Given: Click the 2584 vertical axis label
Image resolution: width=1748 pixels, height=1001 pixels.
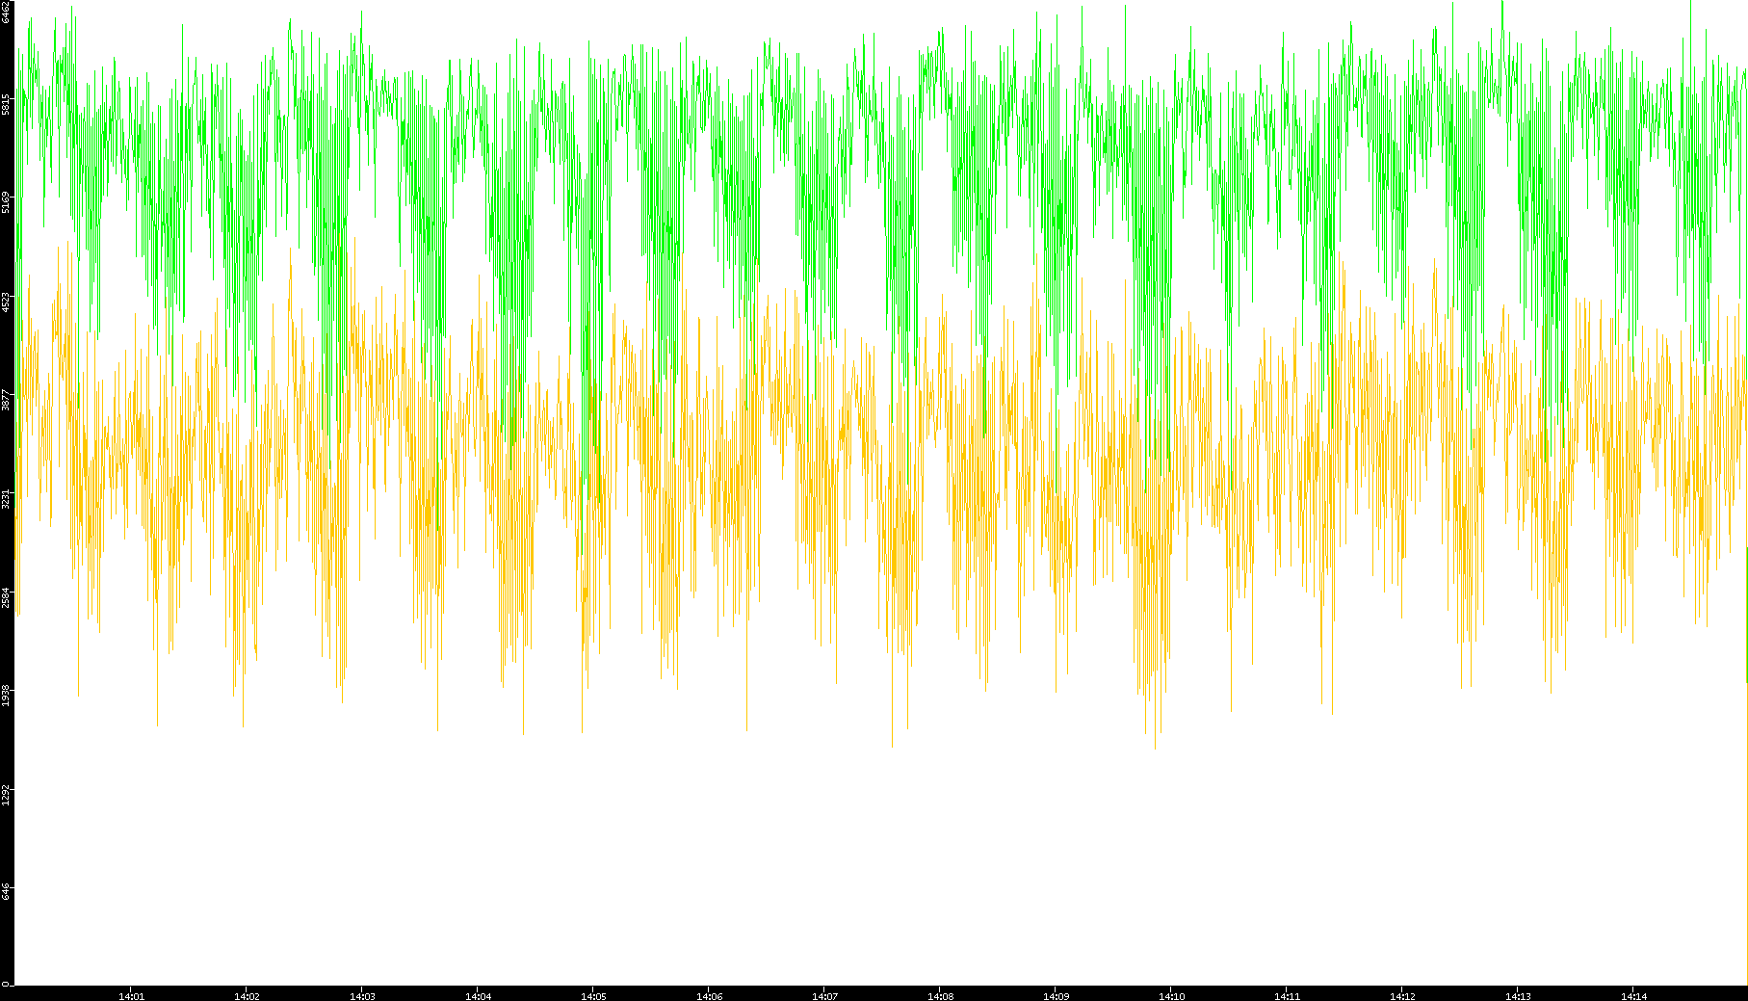Looking at the screenshot, I should coord(7,597).
